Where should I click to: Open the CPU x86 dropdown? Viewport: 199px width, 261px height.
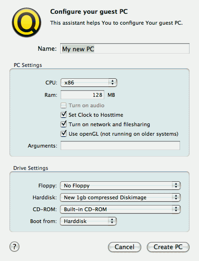tap(89, 83)
